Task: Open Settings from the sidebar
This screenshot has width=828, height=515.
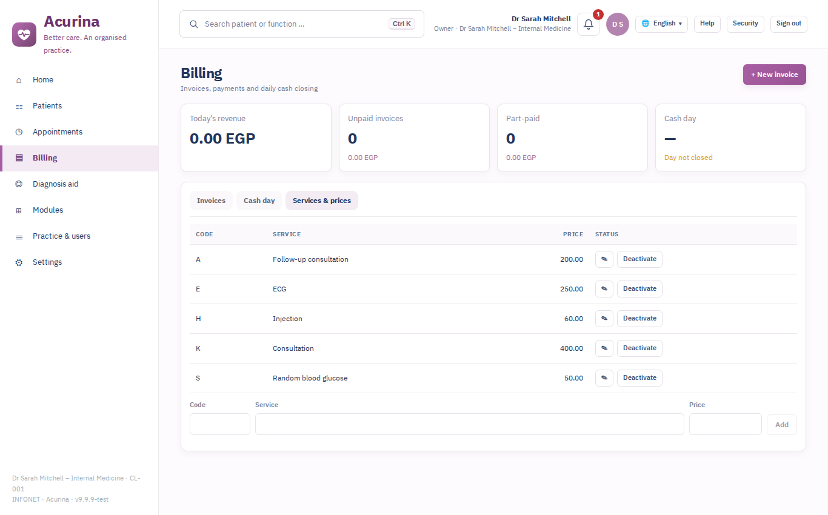Action: click(x=79, y=262)
